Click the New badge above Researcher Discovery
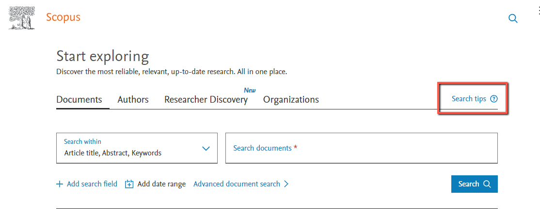The height and width of the screenshot is (216, 540). pyautogui.click(x=250, y=91)
